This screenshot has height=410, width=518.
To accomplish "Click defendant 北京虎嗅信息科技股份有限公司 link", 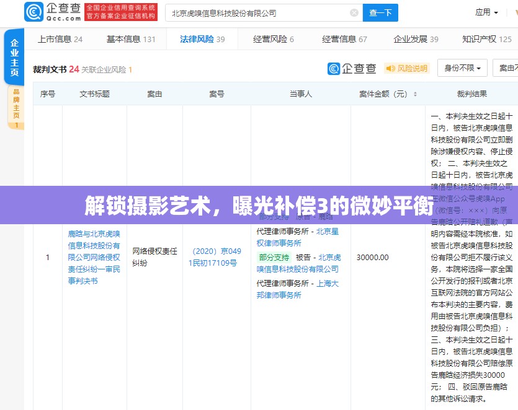I will tap(298, 263).
